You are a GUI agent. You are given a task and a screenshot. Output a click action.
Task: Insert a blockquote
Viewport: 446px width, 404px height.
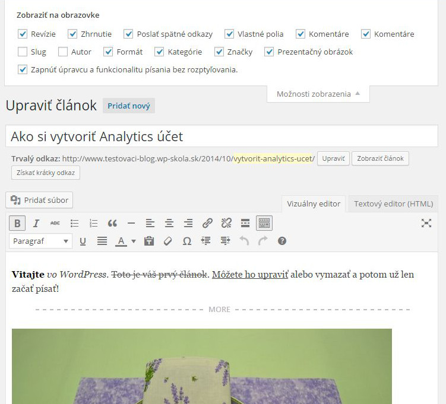point(112,223)
